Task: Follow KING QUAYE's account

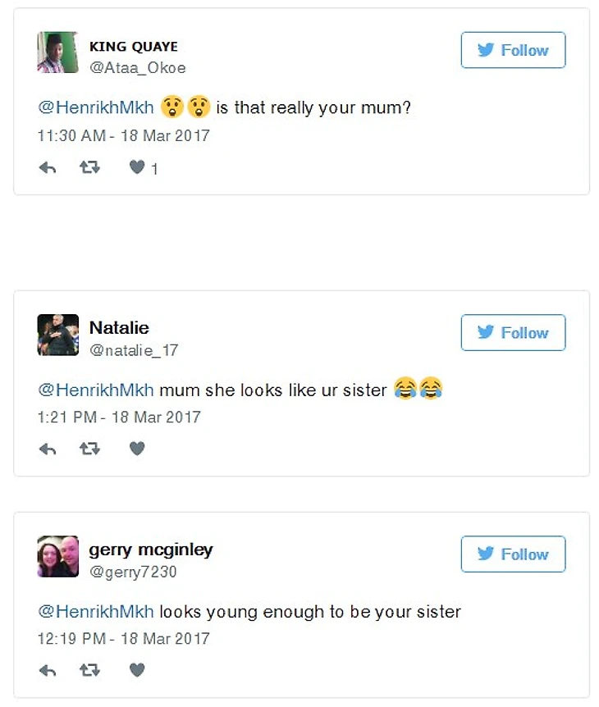Action: coord(513,50)
